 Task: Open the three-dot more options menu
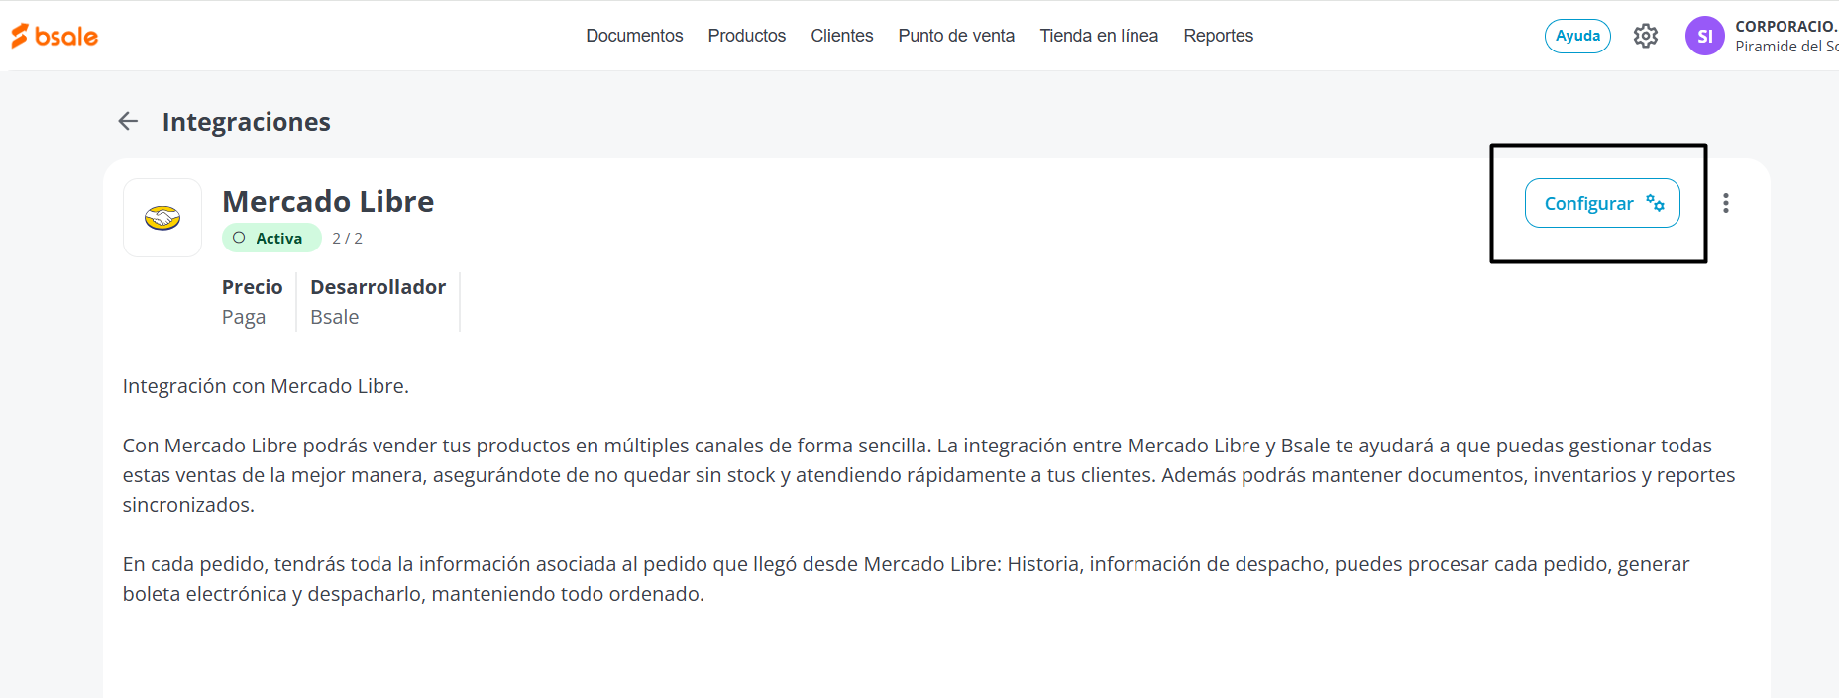point(1726,203)
